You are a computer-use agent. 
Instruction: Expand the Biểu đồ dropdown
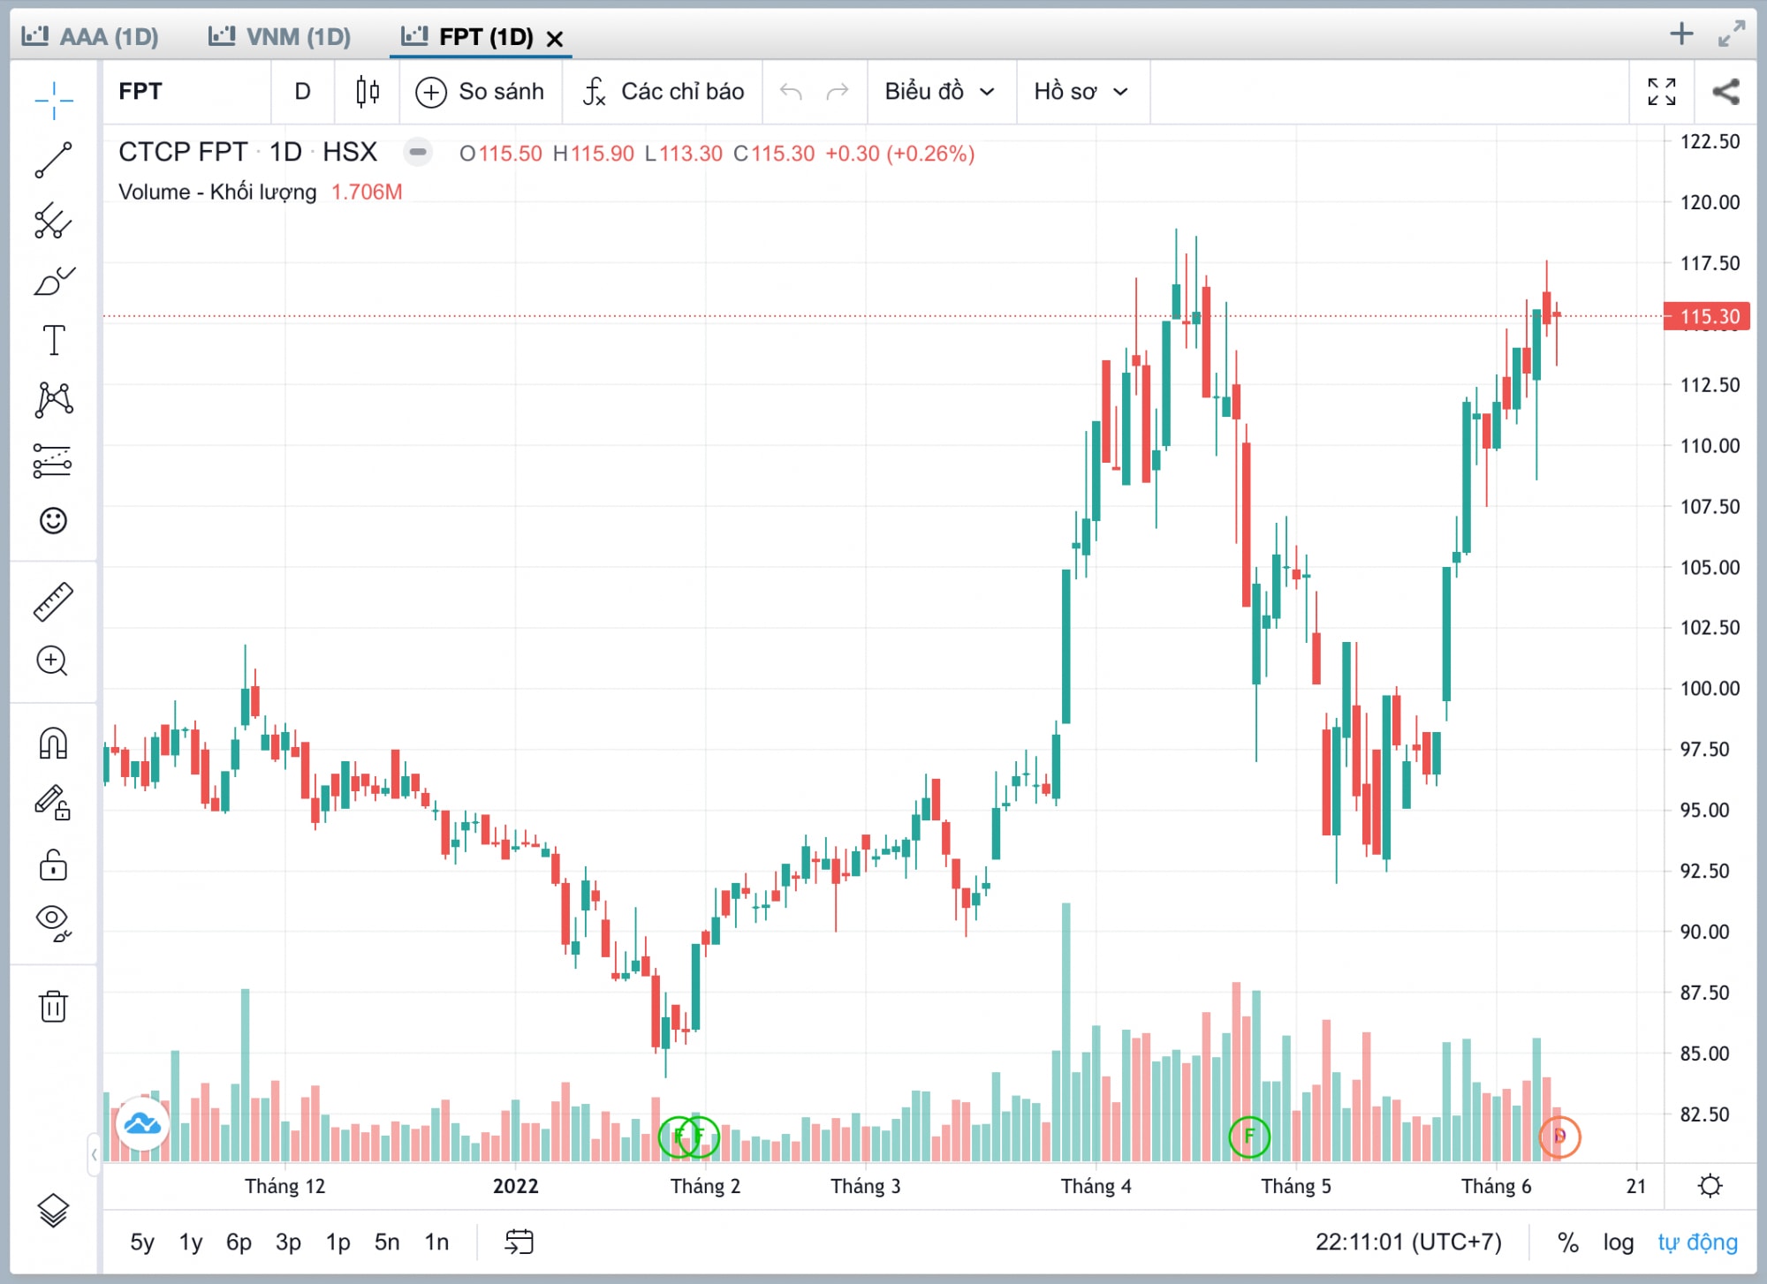[x=940, y=92]
